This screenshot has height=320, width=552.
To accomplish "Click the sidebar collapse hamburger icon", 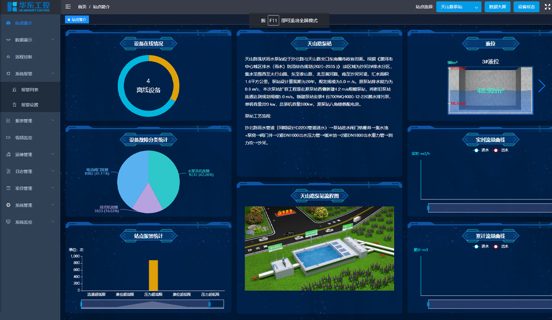I will [x=68, y=7].
